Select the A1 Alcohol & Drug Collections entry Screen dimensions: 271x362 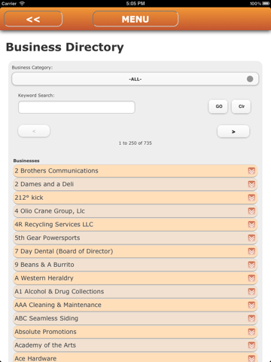[x=135, y=291]
